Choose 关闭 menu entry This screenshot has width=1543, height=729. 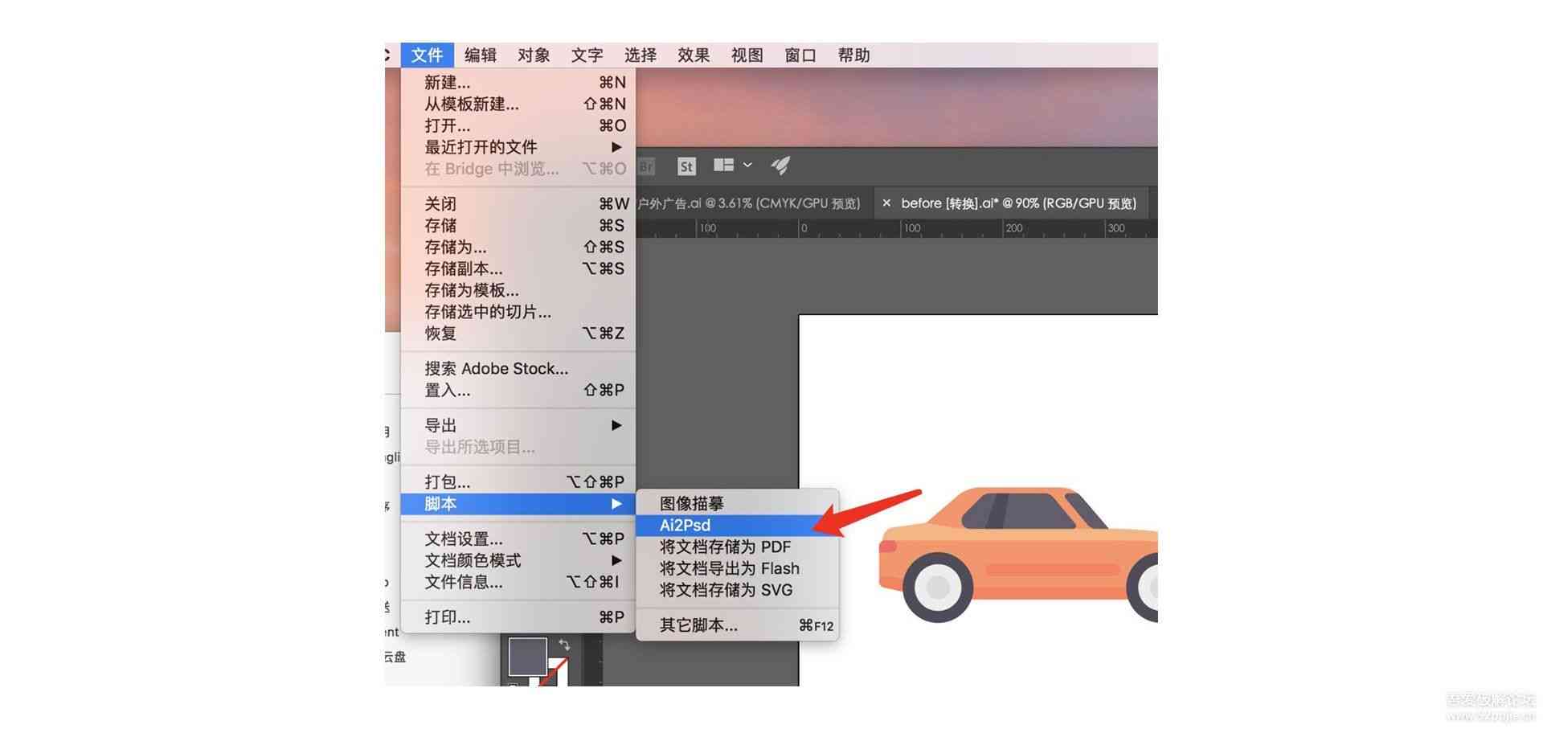[x=518, y=203]
